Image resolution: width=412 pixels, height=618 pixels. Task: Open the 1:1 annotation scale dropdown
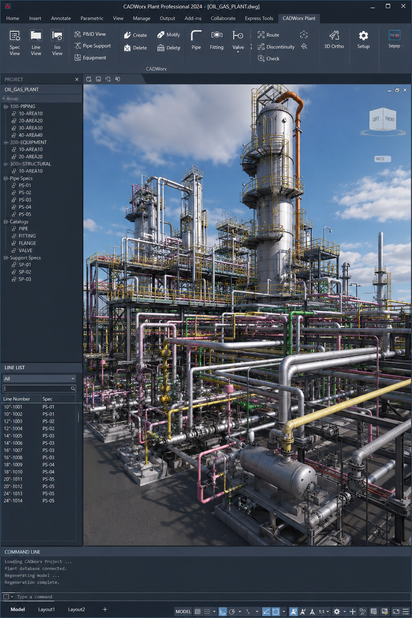pos(328,612)
